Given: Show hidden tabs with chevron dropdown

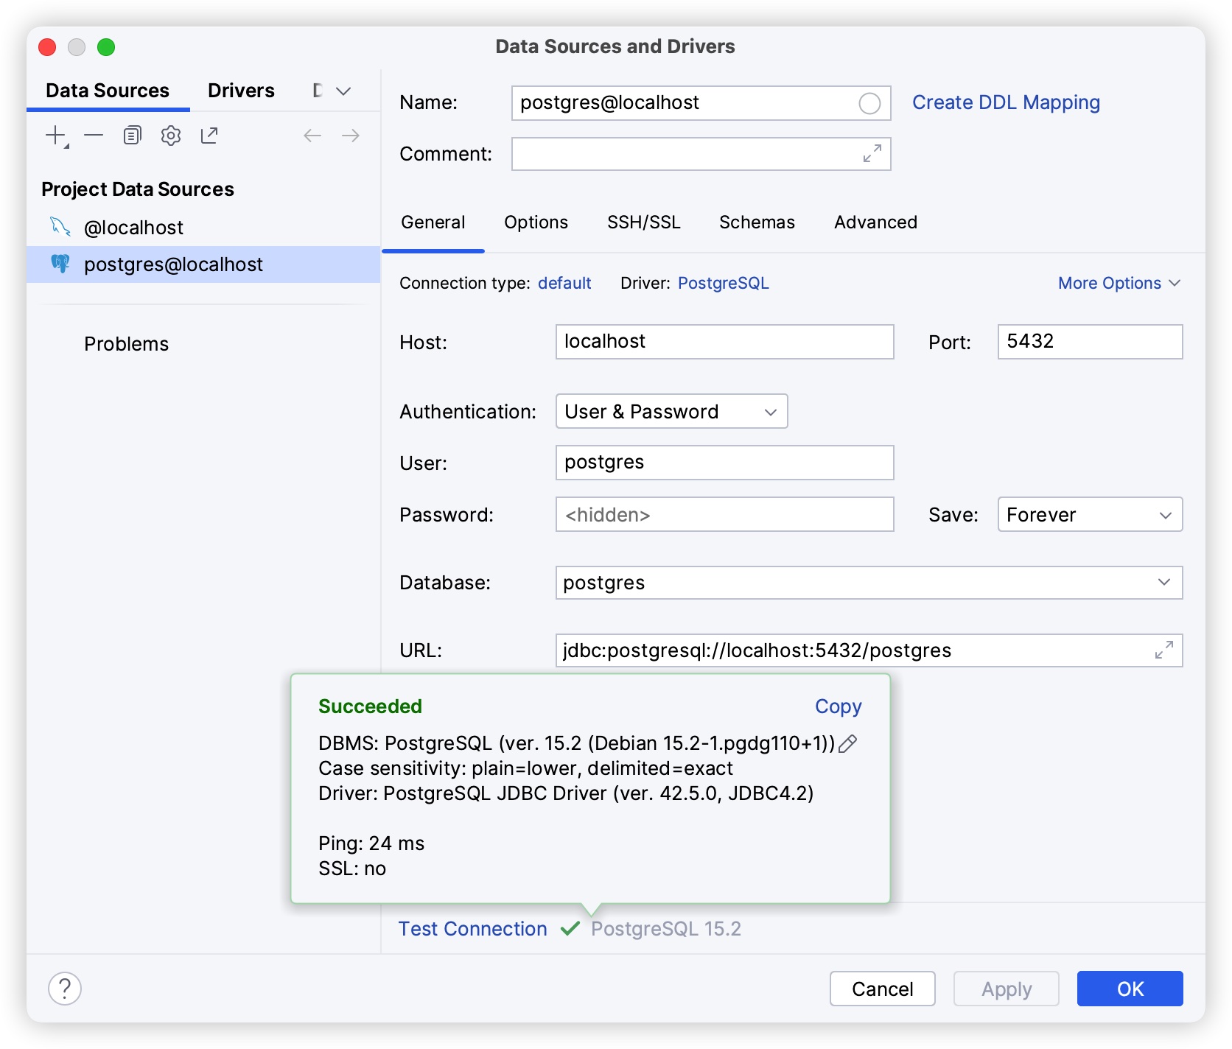Looking at the screenshot, I should click(343, 91).
